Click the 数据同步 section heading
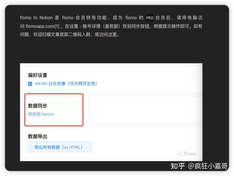 click(37, 106)
